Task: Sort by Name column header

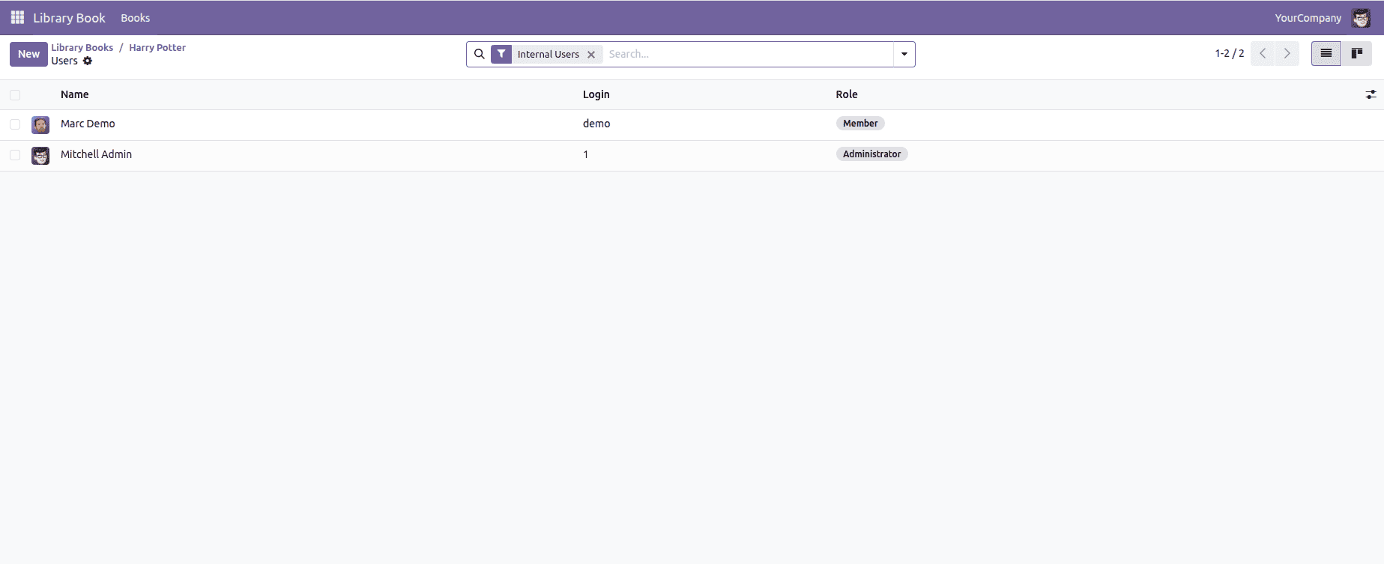Action: pos(75,94)
